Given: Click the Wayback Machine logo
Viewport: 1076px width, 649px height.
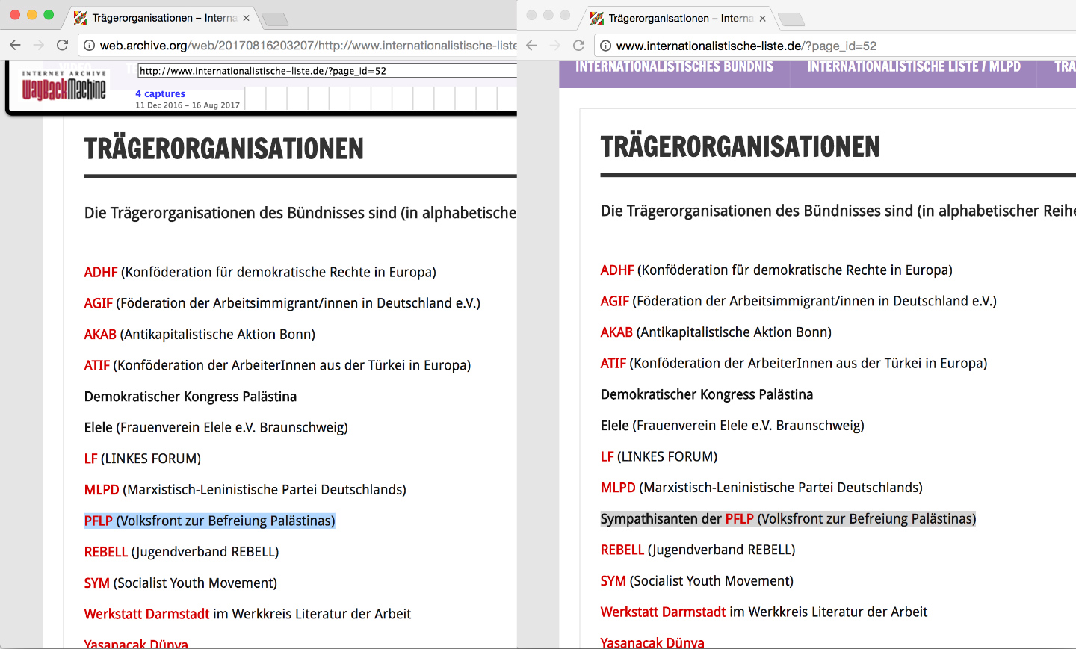Looking at the screenshot, I should click(x=64, y=87).
